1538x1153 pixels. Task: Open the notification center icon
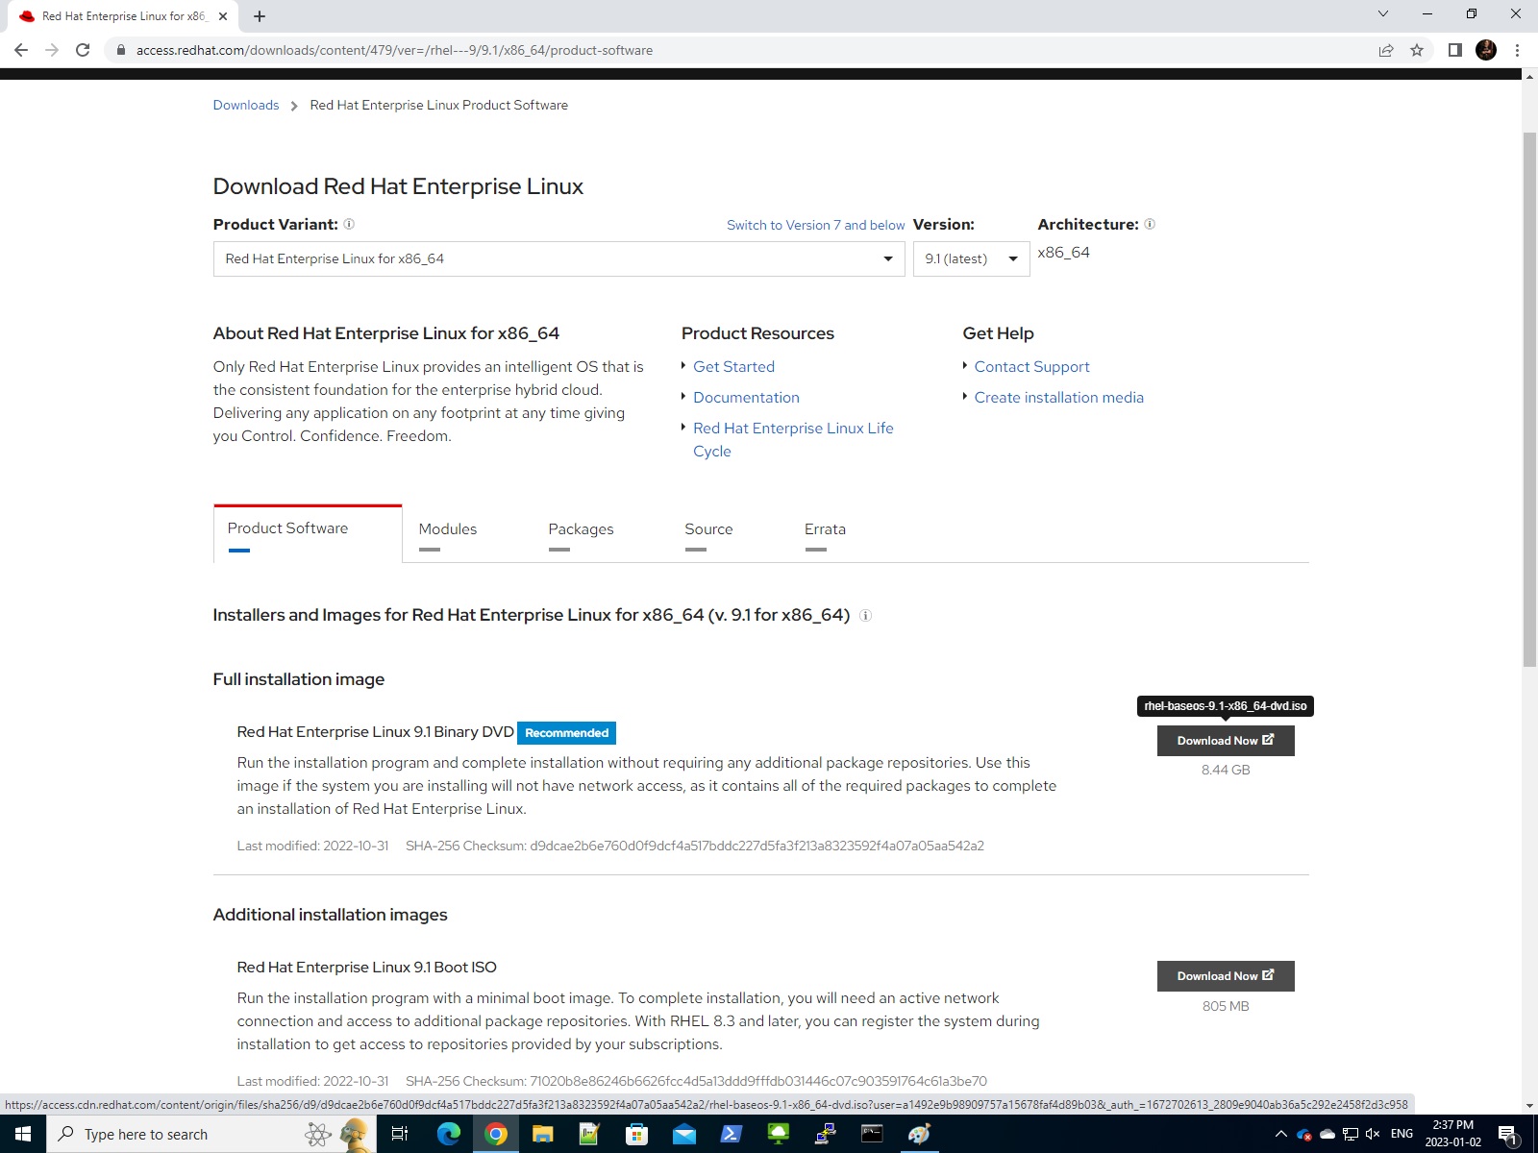pos(1508,1135)
